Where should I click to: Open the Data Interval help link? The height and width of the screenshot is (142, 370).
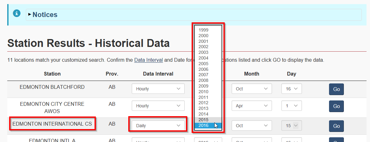tap(148, 60)
